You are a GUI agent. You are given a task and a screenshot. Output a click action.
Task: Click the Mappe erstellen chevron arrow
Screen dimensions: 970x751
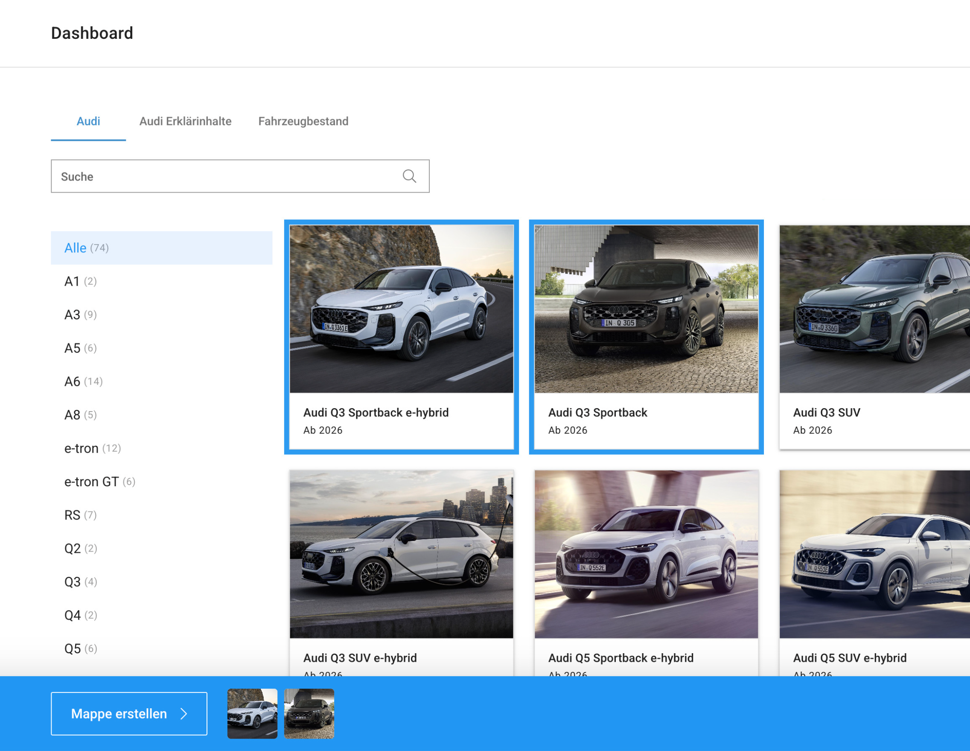pyautogui.click(x=184, y=714)
